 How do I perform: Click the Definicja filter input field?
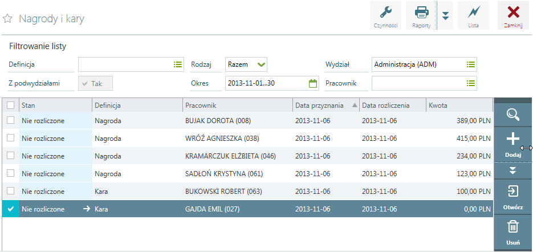131,64
